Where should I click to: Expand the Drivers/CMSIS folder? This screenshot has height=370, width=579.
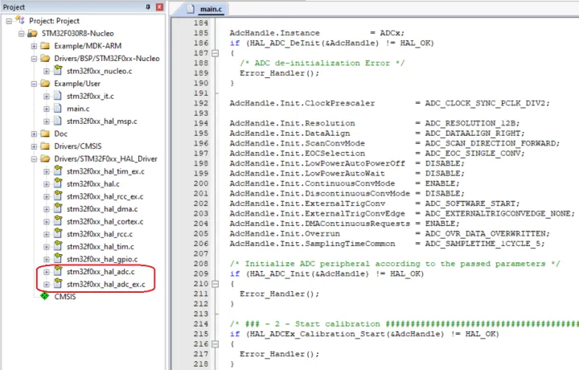click(34, 146)
